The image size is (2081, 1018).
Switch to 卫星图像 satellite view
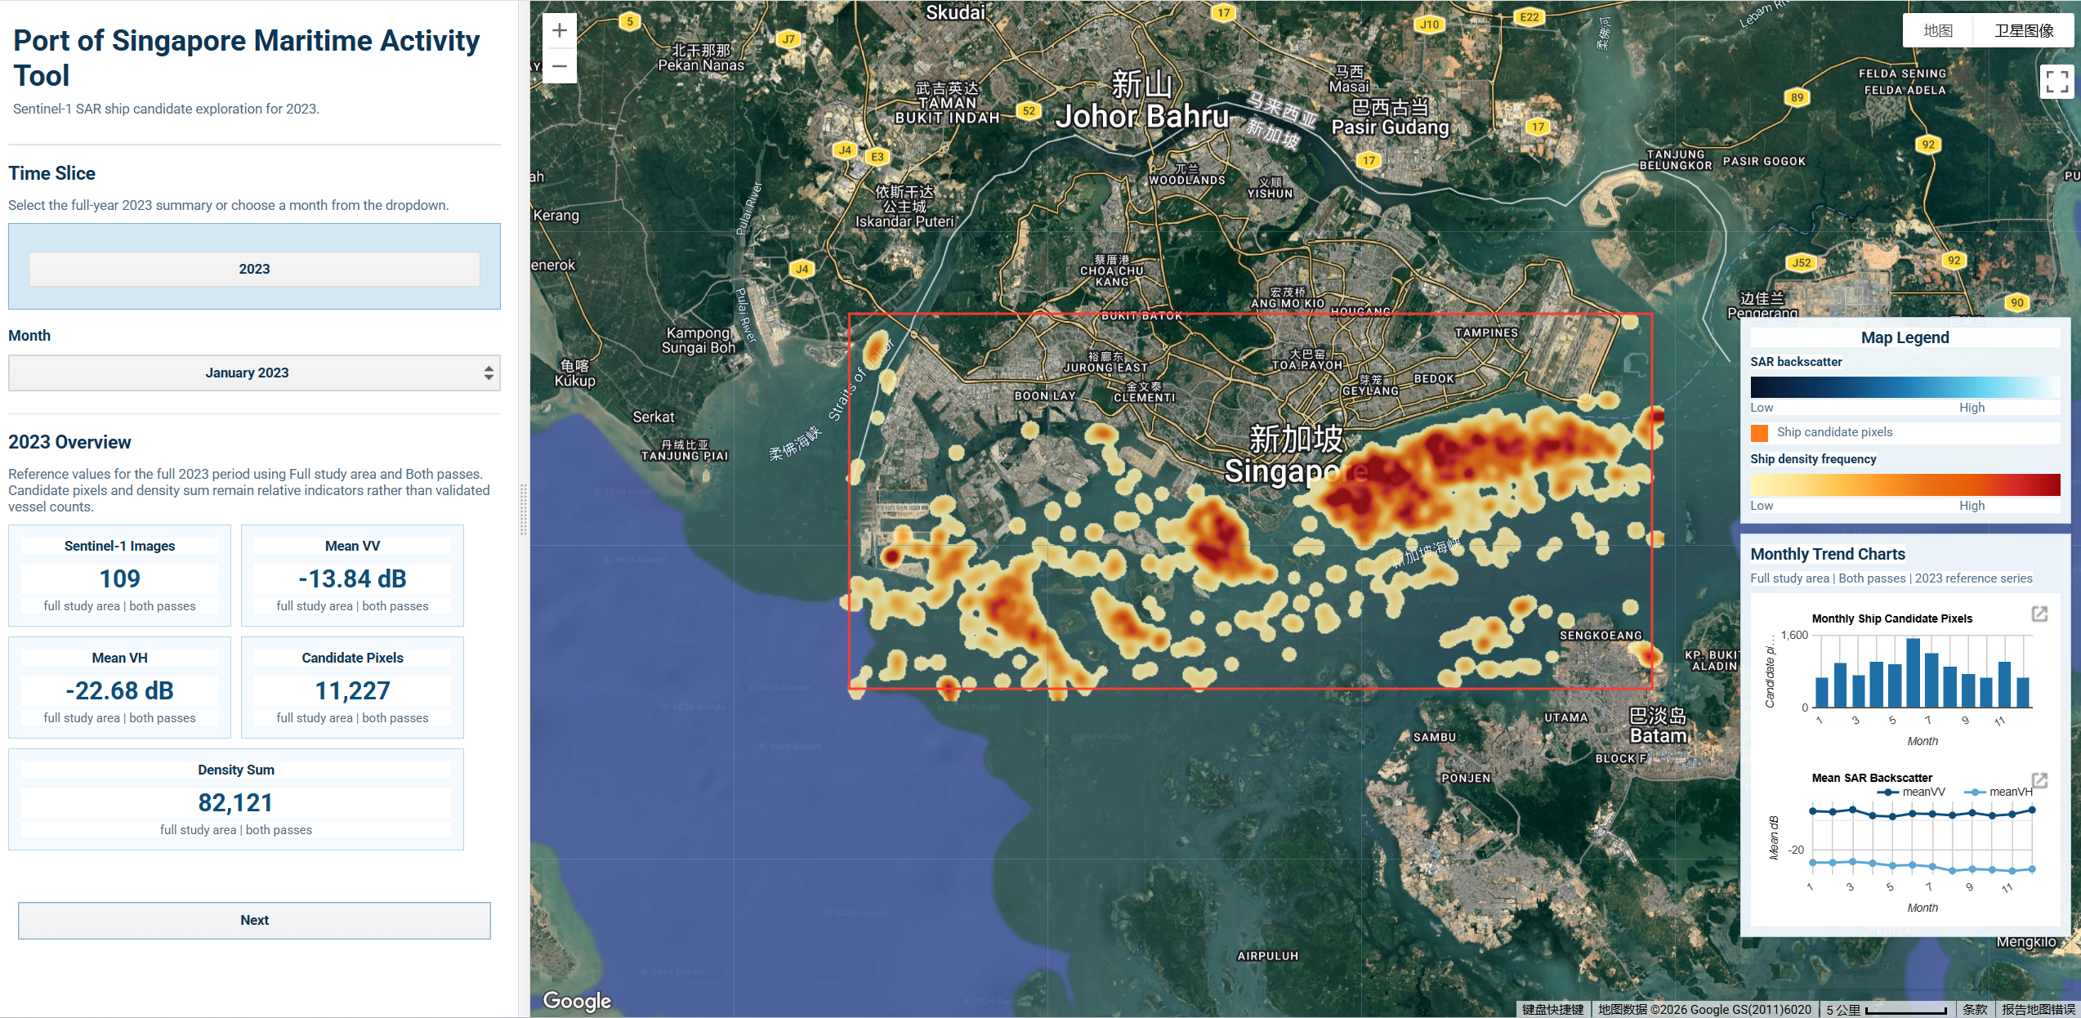2024,31
